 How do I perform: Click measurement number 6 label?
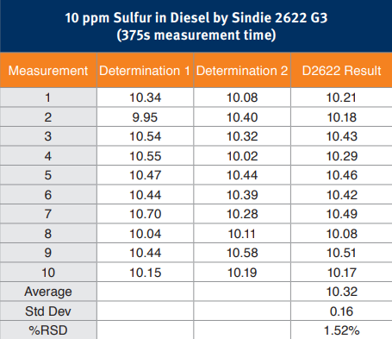pyautogui.click(x=48, y=195)
